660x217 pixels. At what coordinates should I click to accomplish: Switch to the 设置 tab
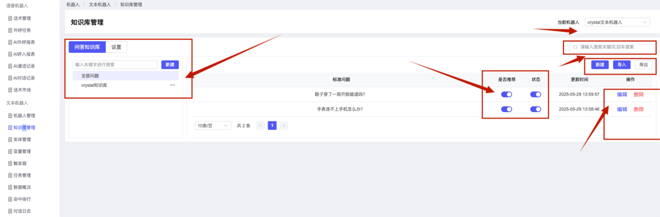pos(117,47)
